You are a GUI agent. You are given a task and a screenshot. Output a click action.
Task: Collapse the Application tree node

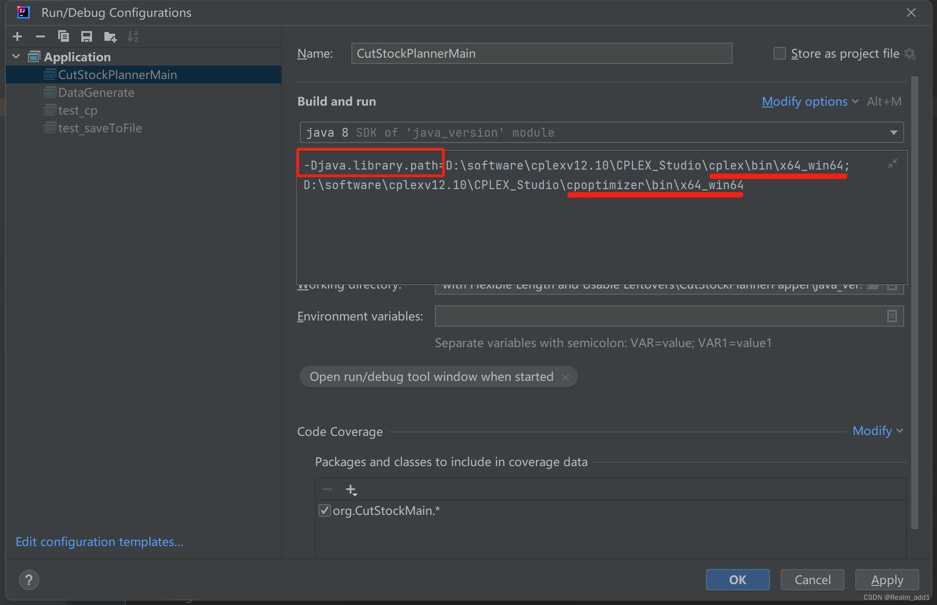pyautogui.click(x=16, y=57)
